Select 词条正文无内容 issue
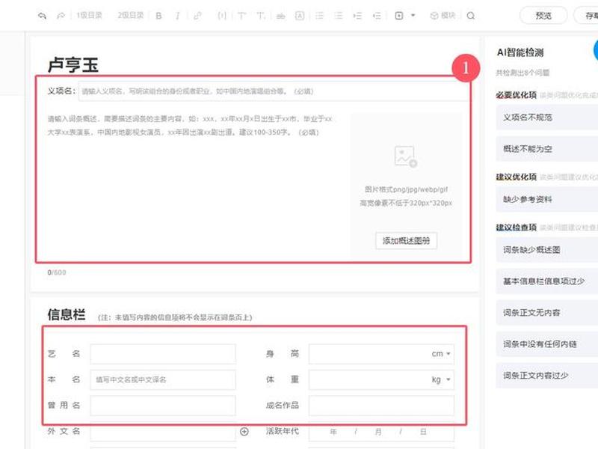This screenshot has width=598, height=449. [x=547, y=313]
